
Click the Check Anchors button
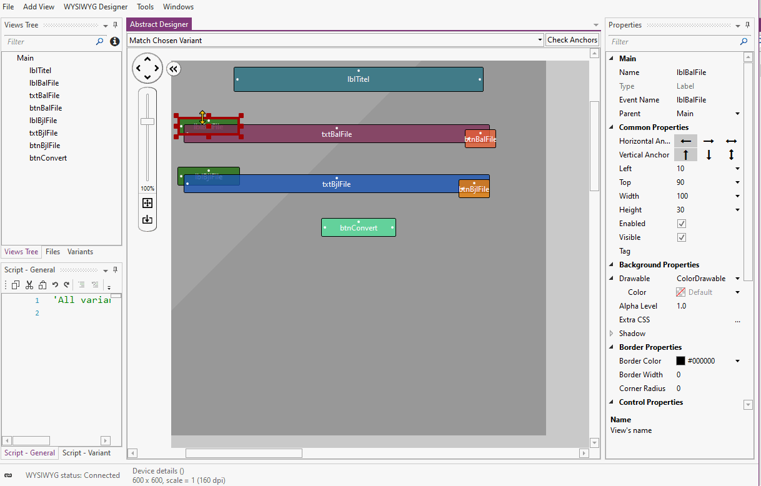[572, 40]
